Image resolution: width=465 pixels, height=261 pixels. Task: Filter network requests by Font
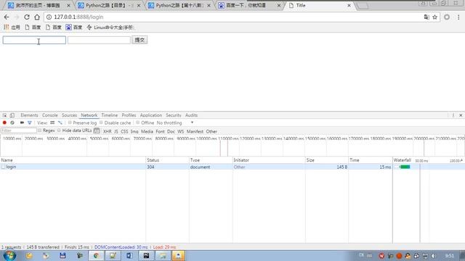[x=160, y=131]
